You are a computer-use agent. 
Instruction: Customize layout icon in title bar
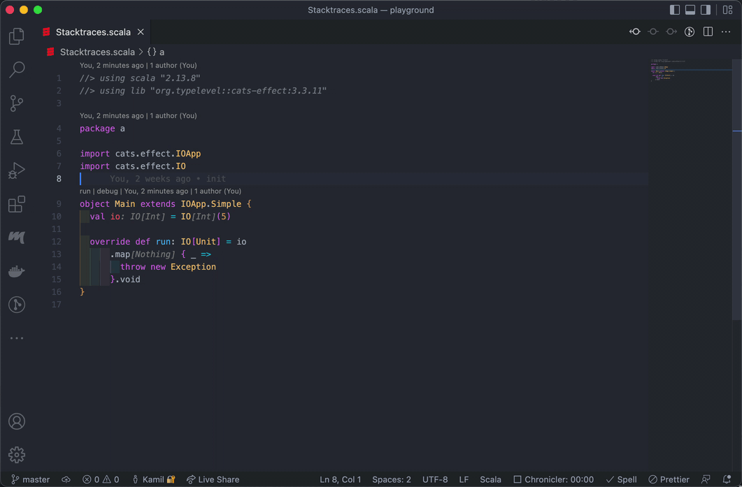(x=728, y=10)
